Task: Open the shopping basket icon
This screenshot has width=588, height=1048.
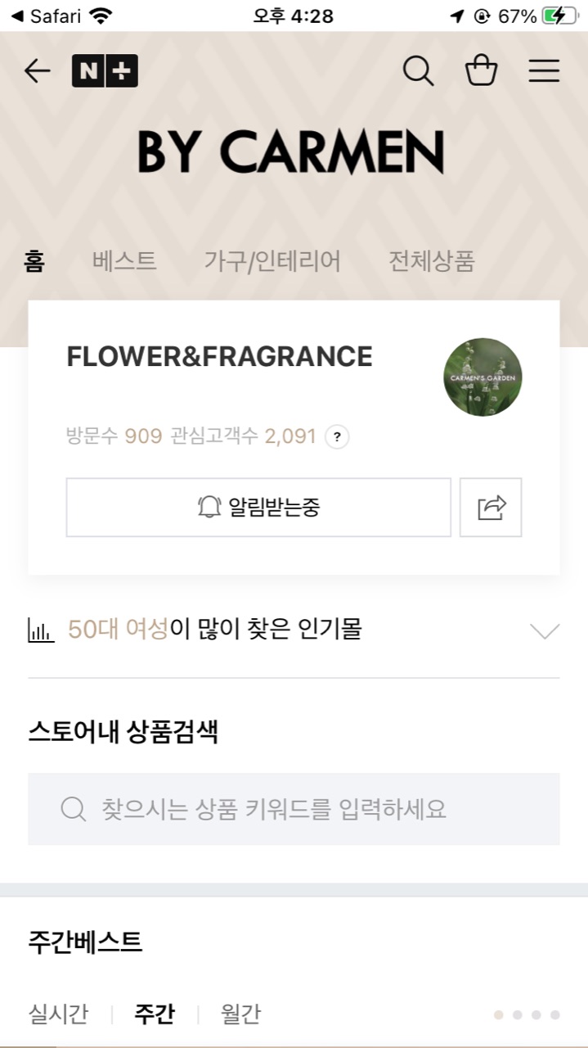Action: point(481,71)
